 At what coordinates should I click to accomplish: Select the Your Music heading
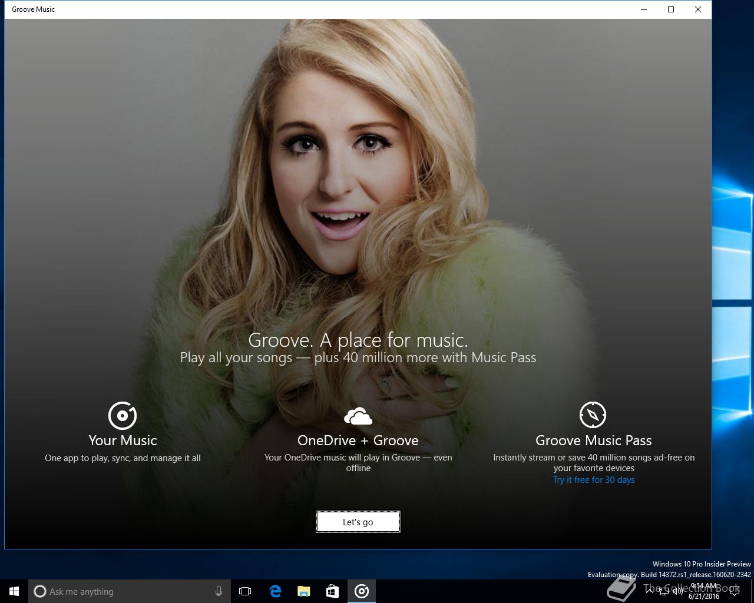pos(123,440)
